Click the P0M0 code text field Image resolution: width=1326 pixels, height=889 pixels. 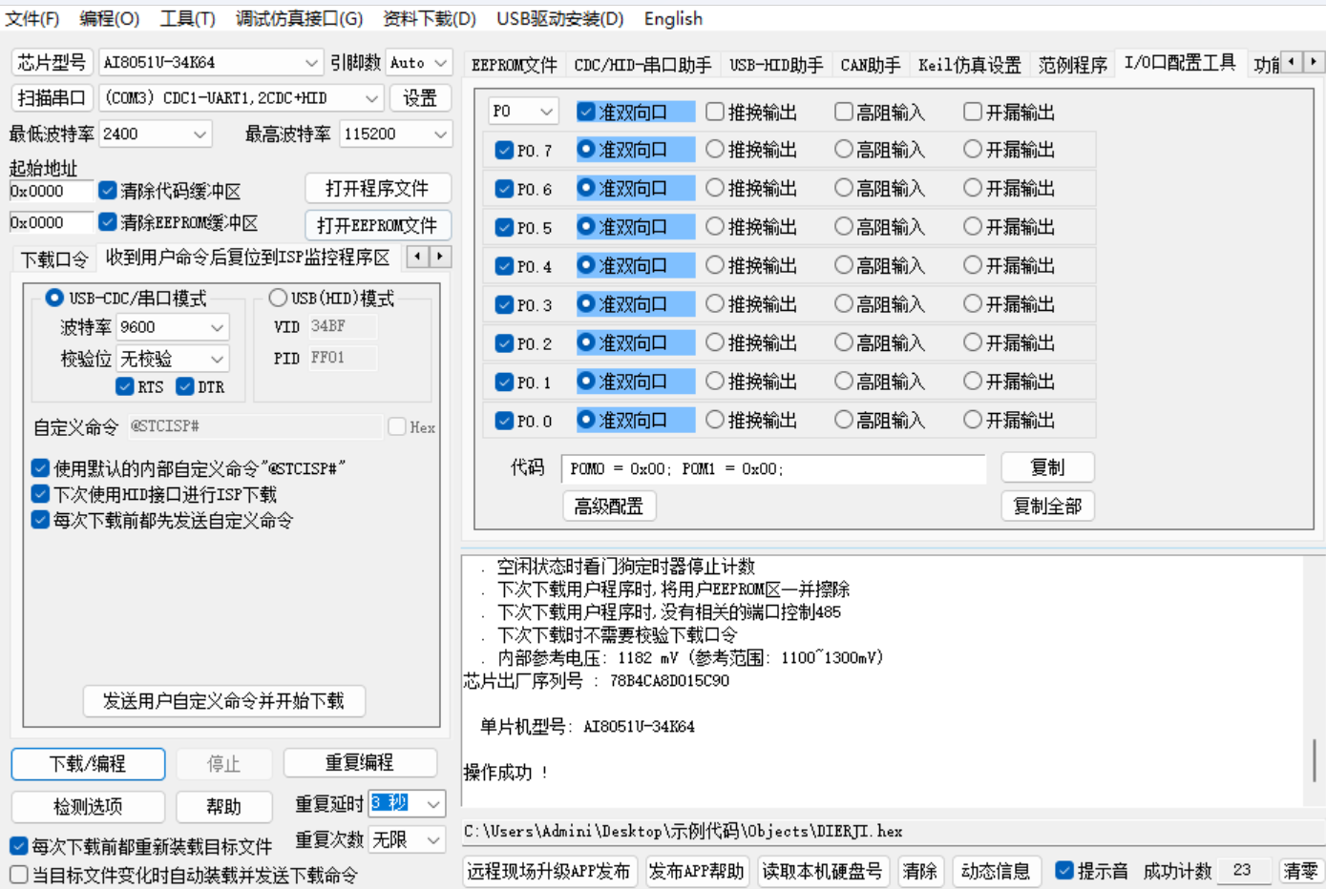coord(773,468)
